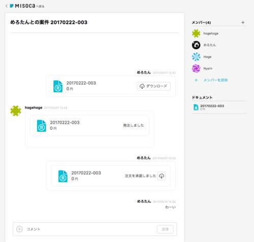Screen dimensions: 254x242
Task: Add member using plus icon in メンバー header
Action: [x=243, y=22]
